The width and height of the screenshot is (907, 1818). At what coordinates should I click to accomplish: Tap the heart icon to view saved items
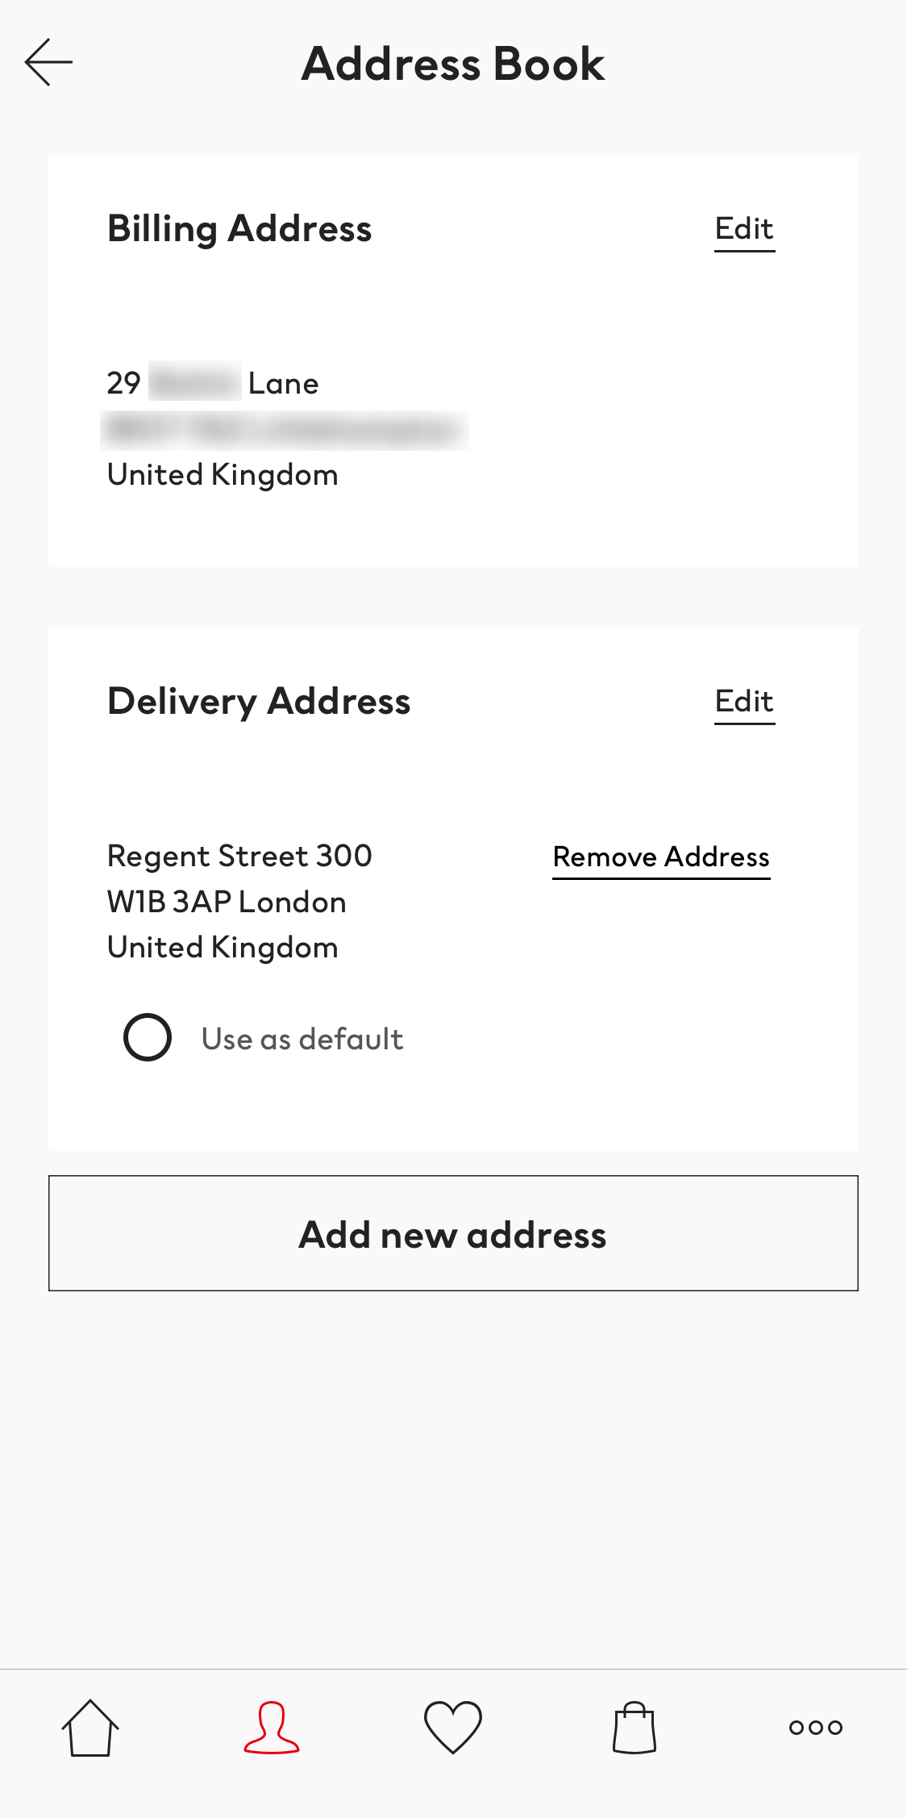coord(453,1726)
